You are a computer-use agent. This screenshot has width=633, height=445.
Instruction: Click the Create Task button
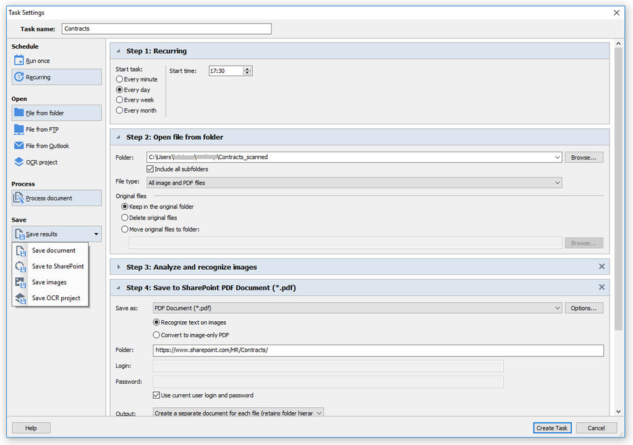pyautogui.click(x=552, y=428)
